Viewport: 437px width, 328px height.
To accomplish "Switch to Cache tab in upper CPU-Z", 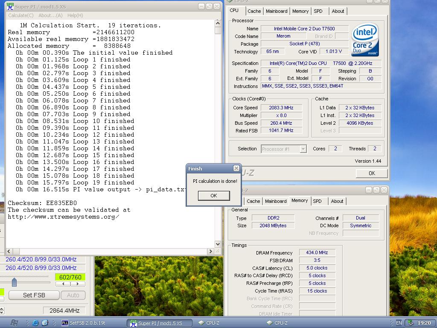I will (x=254, y=11).
